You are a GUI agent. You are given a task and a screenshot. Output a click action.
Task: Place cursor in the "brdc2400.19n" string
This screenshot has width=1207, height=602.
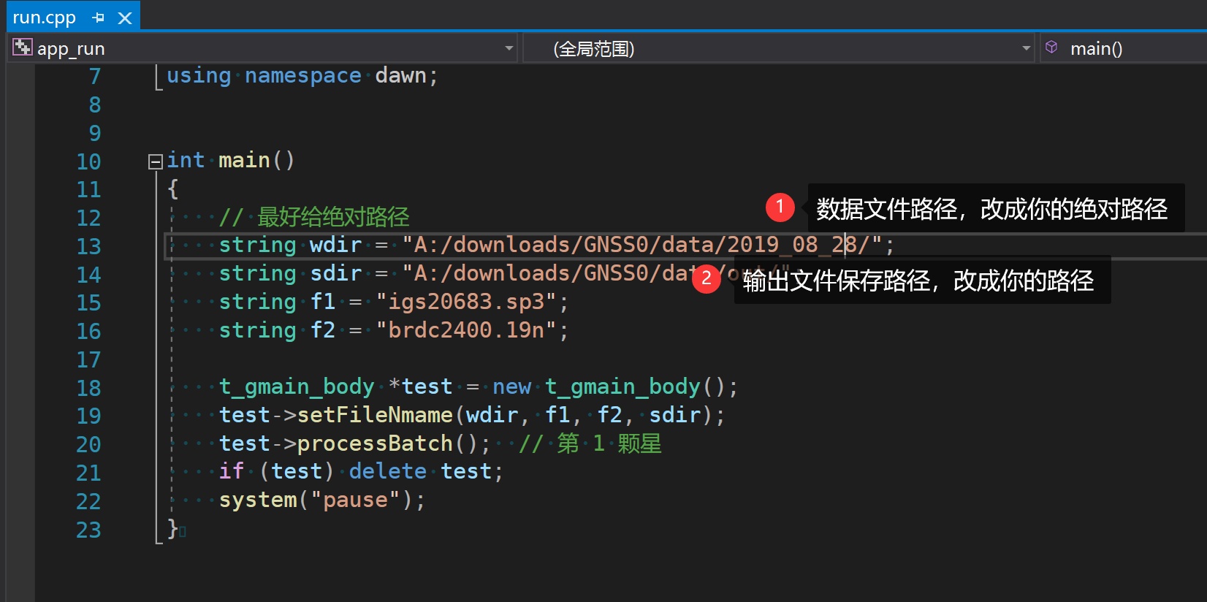click(466, 330)
